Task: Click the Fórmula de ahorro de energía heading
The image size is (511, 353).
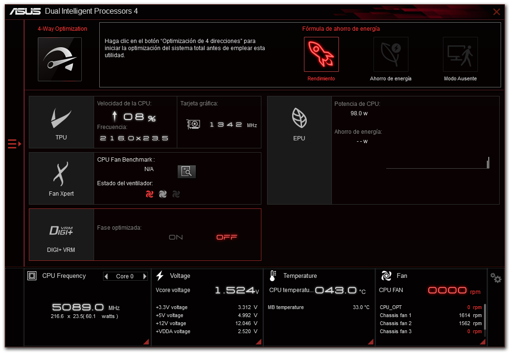Action: point(341,29)
